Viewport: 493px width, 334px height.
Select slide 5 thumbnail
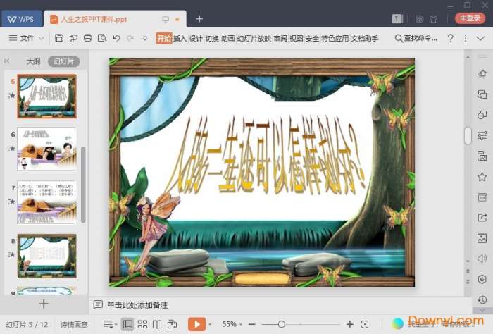click(46, 97)
